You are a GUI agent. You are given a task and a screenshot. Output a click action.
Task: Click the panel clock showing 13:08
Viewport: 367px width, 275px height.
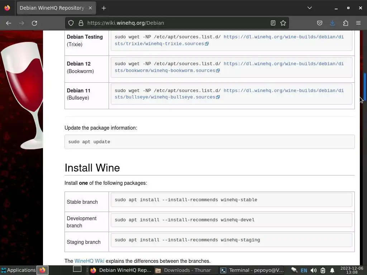(352, 270)
